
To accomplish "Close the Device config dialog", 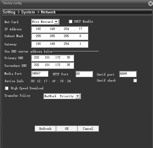I will coord(150,4).
